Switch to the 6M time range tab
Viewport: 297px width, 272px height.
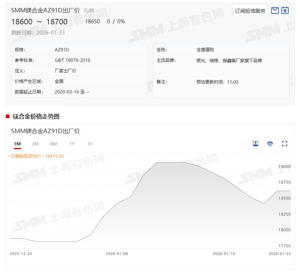click(x=53, y=144)
